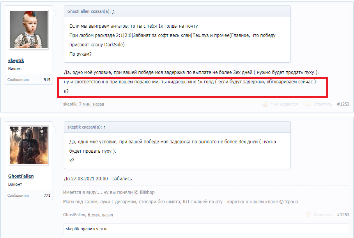The image size is (354, 238).
Task: Open permalink #1253
Action: (x=343, y=215)
